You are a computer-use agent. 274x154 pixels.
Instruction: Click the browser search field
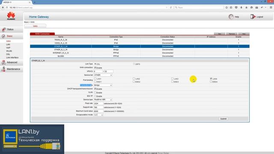click(199, 8)
